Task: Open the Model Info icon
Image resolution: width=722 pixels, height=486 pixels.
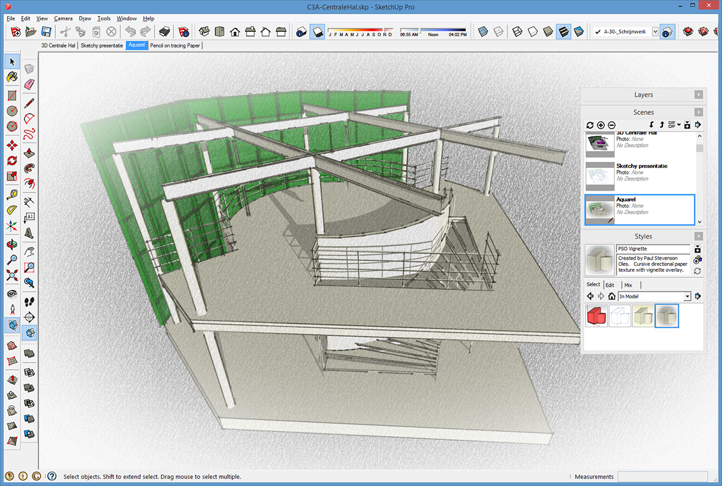Action: [184, 32]
